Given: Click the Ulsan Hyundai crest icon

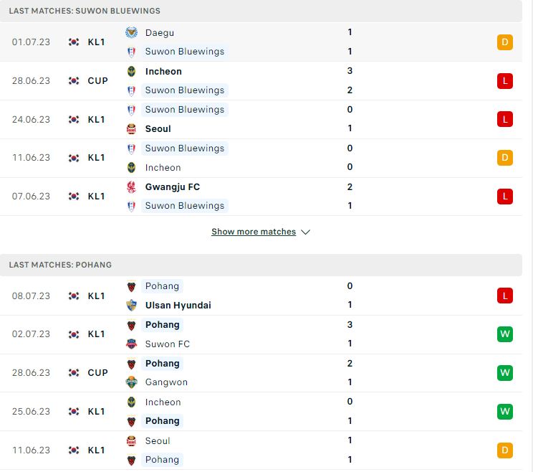Looking at the screenshot, I should pyautogui.click(x=131, y=306).
